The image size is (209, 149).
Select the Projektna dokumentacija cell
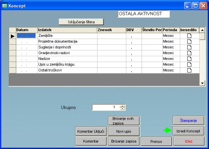67,41
